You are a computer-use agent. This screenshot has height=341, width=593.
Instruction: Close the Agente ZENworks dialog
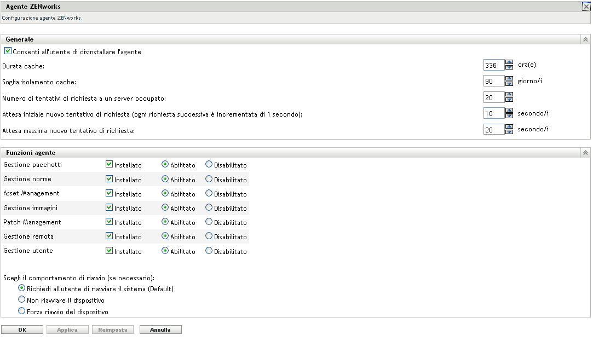click(x=586, y=7)
